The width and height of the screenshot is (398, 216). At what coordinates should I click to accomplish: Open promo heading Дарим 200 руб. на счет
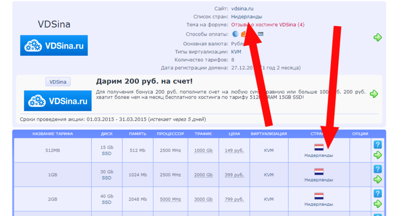pos(144,81)
